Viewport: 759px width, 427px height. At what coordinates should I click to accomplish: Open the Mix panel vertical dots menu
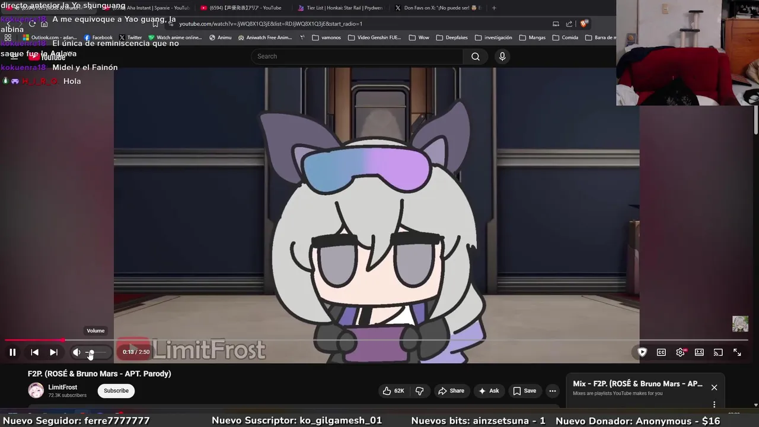pos(714,404)
